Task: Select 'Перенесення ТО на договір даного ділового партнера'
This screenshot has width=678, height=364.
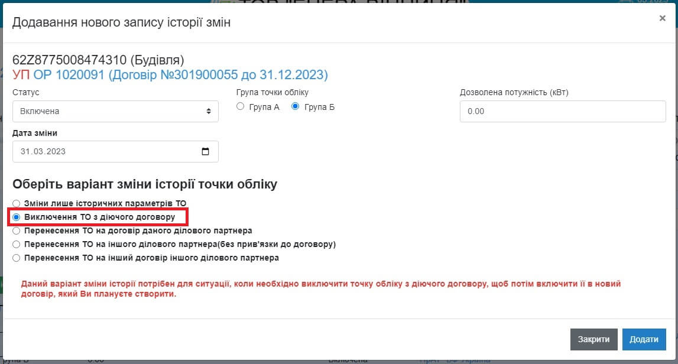Action: 17,231
